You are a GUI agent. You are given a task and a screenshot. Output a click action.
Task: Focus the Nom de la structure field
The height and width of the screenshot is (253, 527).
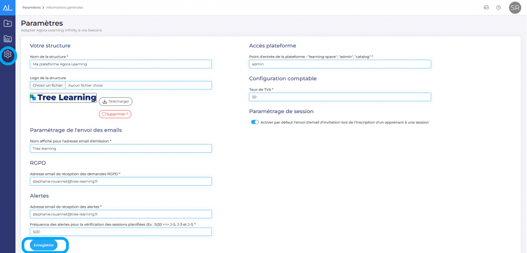coord(121,64)
